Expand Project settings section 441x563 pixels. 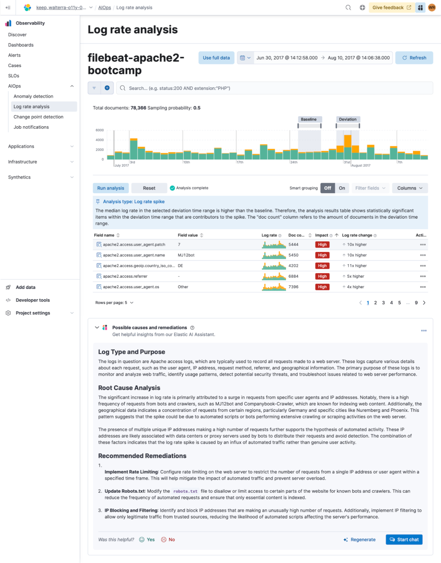tap(72, 313)
